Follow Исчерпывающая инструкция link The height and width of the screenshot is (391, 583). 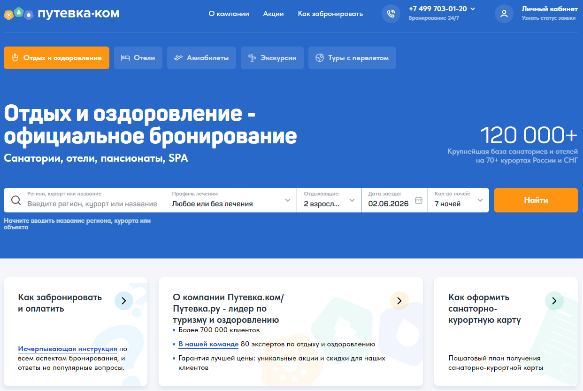pos(68,349)
